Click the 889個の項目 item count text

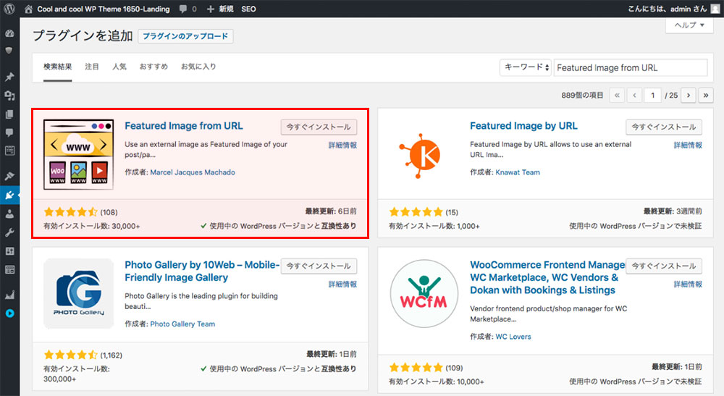[x=582, y=95]
